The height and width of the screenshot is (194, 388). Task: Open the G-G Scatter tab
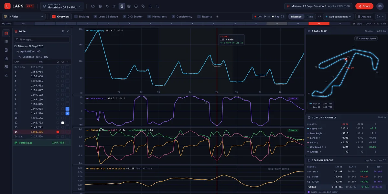(133, 16)
